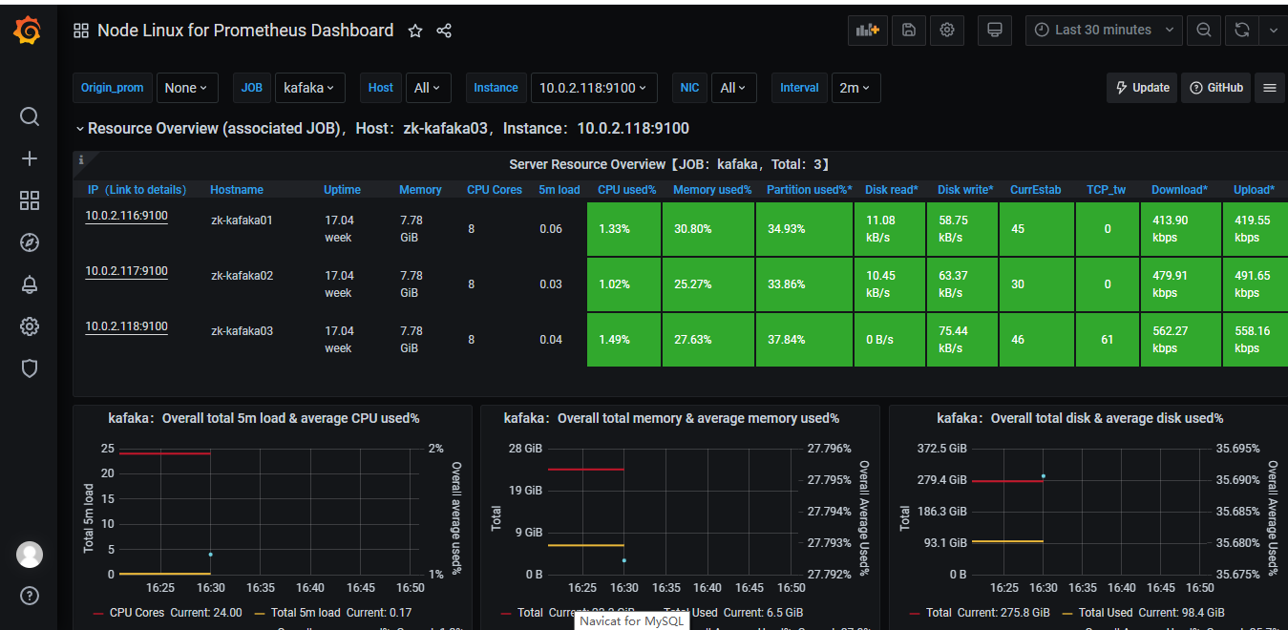Click the dashboard title Node Linux for Prometheus
1288x630 pixels.
(245, 31)
